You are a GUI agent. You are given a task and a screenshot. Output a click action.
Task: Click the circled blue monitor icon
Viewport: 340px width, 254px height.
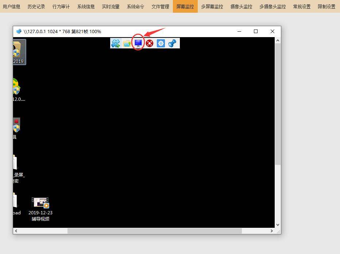tap(138, 43)
